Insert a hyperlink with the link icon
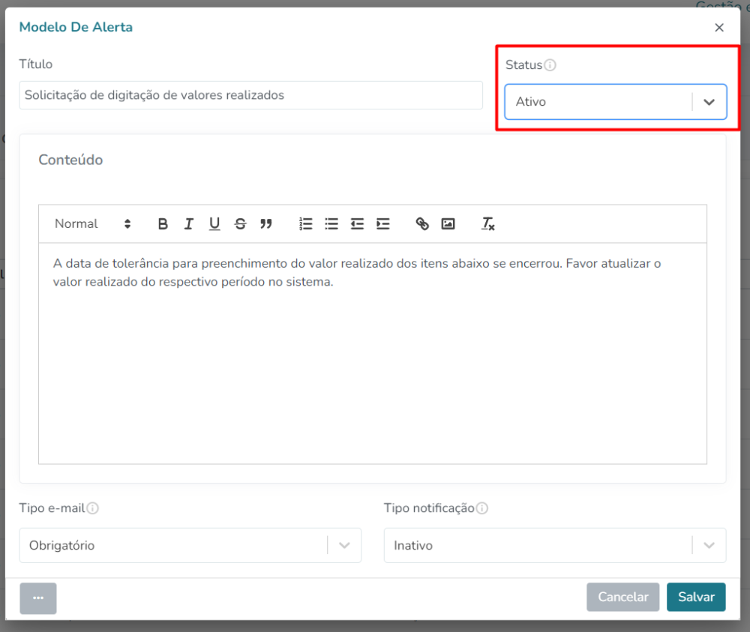 [422, 223]
